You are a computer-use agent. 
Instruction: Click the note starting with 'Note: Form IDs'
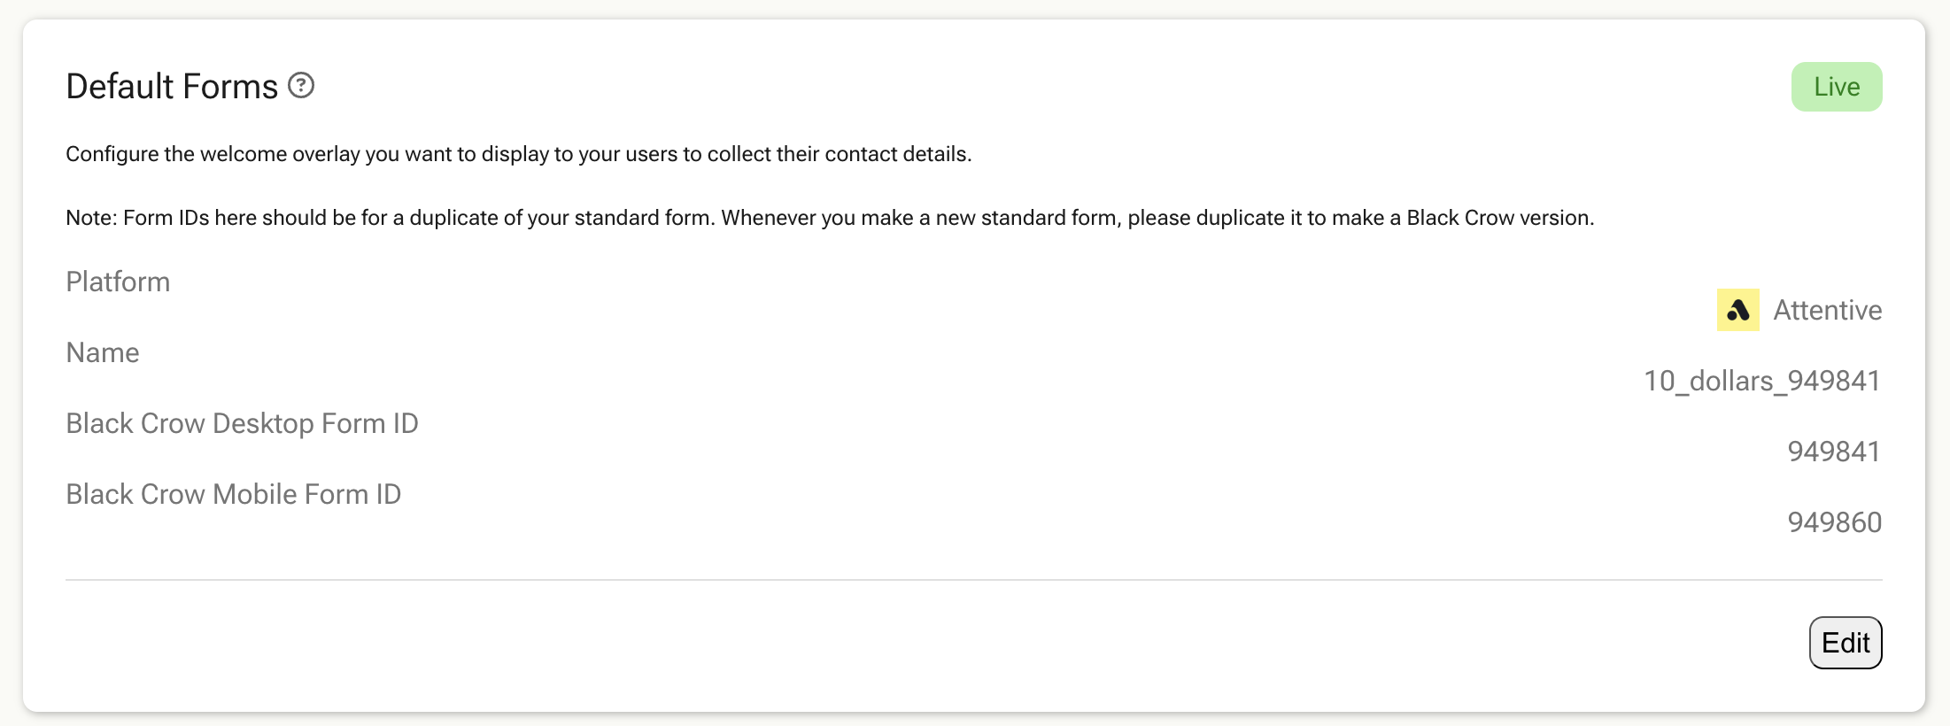coord(830,218)
